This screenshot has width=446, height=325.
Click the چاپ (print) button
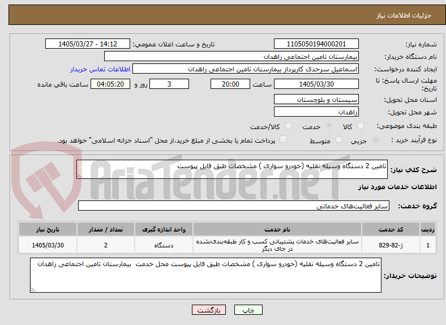[248, 310]
